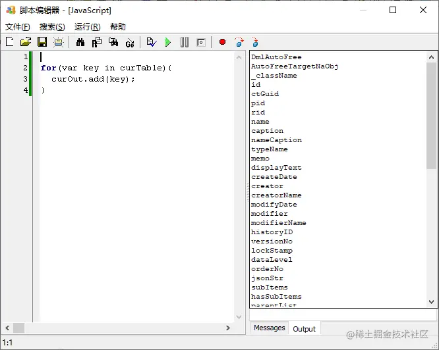This screenshot has width=439, height=350.
Task: Switch to the Messages tab
Action: 270,328
